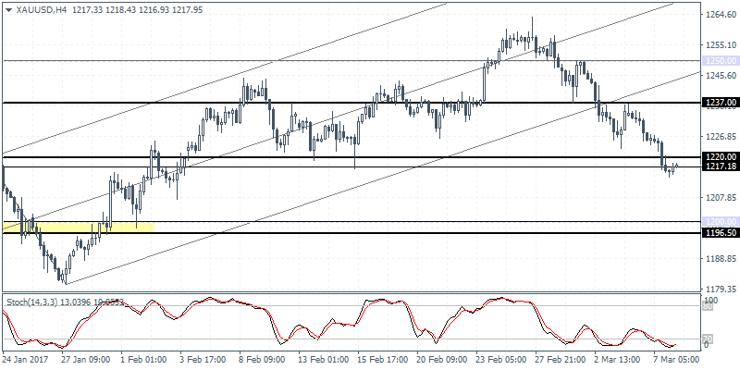The width and height of the screenshot is (740, 370).
Task: Click the 27 Jan 09:00 date label
Action: click(x=86, y=360)
